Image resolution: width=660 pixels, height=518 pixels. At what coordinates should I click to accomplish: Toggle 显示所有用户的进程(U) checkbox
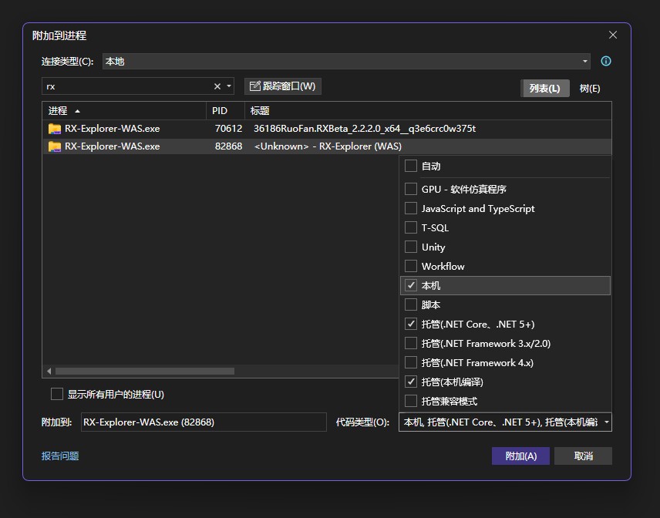point(57,395)
